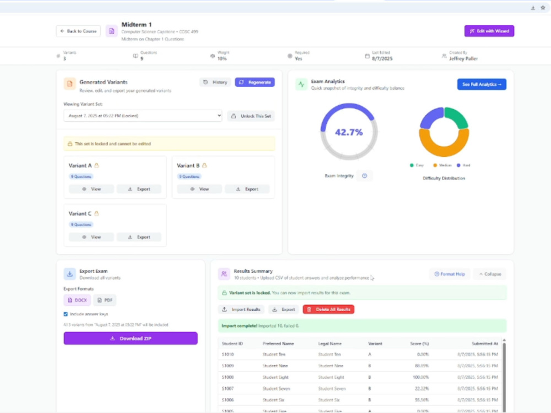
Task: Click the Score (%) column header
Action: tap(419, 344)
